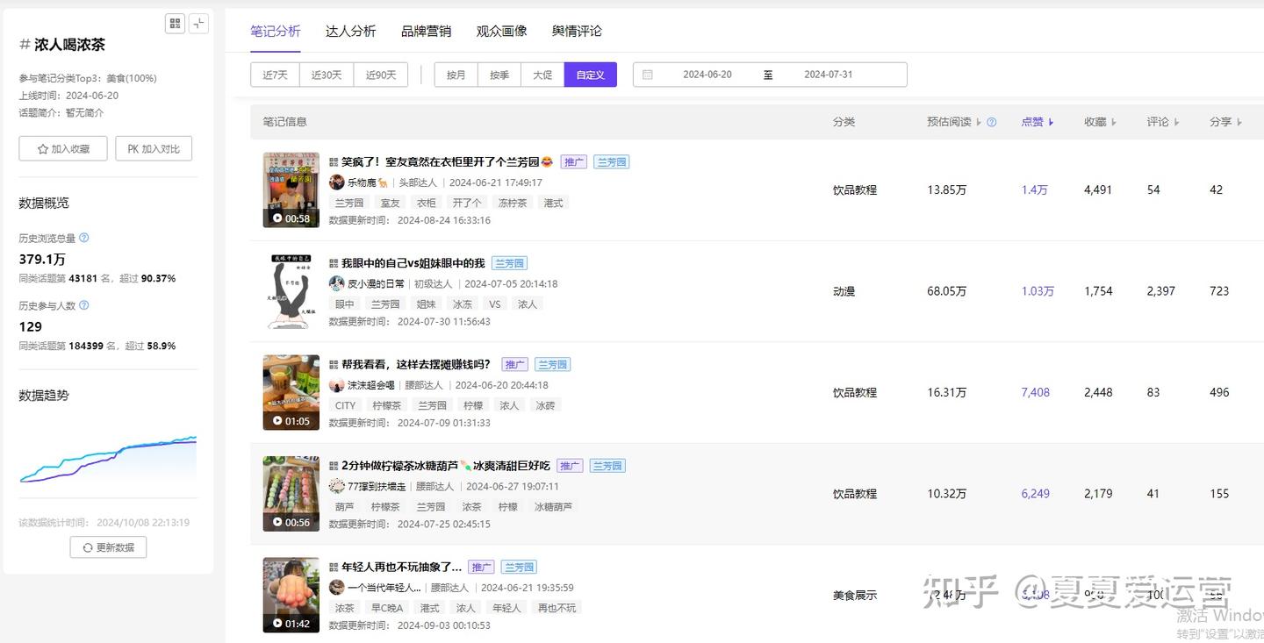Viewport: 1264px width, 643px height.
Task: Click 兰芳园 brand tag on 我眼中的自己 note
Action: (509, 263)
